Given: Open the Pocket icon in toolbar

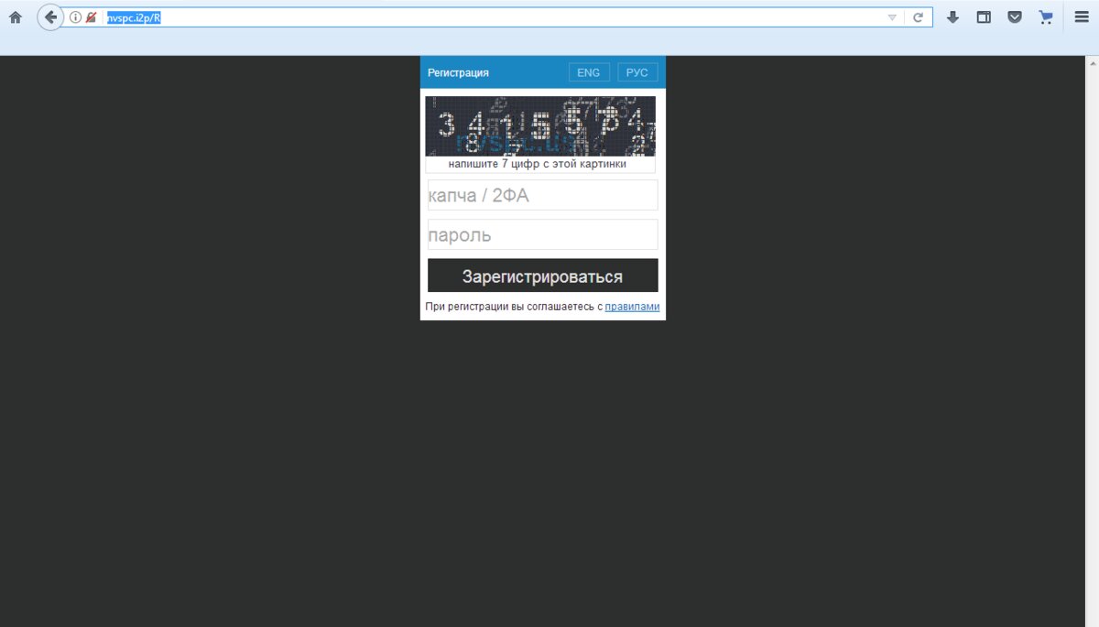Looking at the screenshot, I should pos(1015,17).
